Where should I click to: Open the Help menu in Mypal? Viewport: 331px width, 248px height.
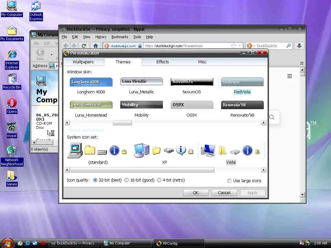click(x=149, y=37)
